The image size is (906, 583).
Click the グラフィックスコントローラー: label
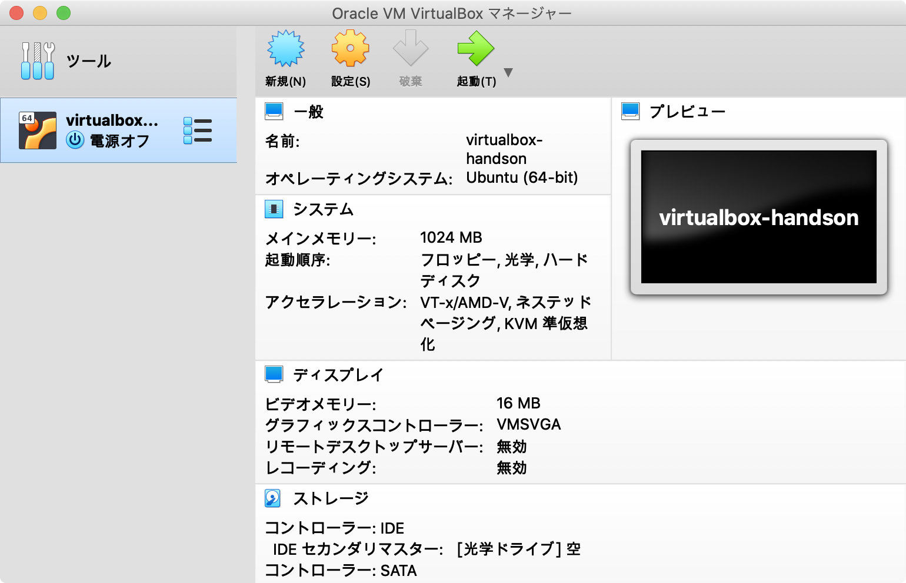(374, 425)
